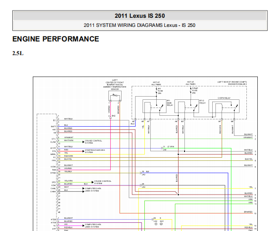Click the C/OPN RELAY label
The image size is (276, 231).
coord(224,98)
